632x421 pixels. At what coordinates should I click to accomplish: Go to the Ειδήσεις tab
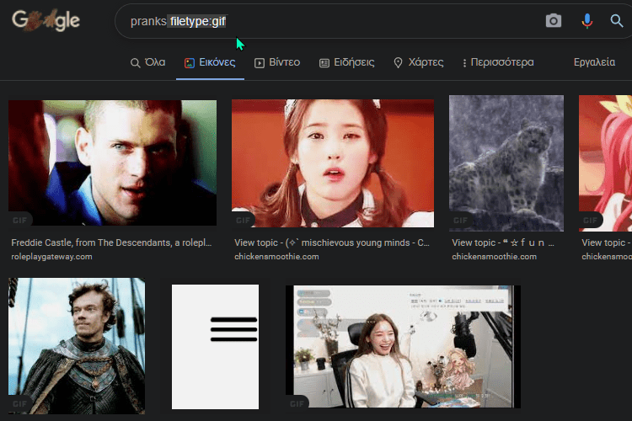pos(345,62)
